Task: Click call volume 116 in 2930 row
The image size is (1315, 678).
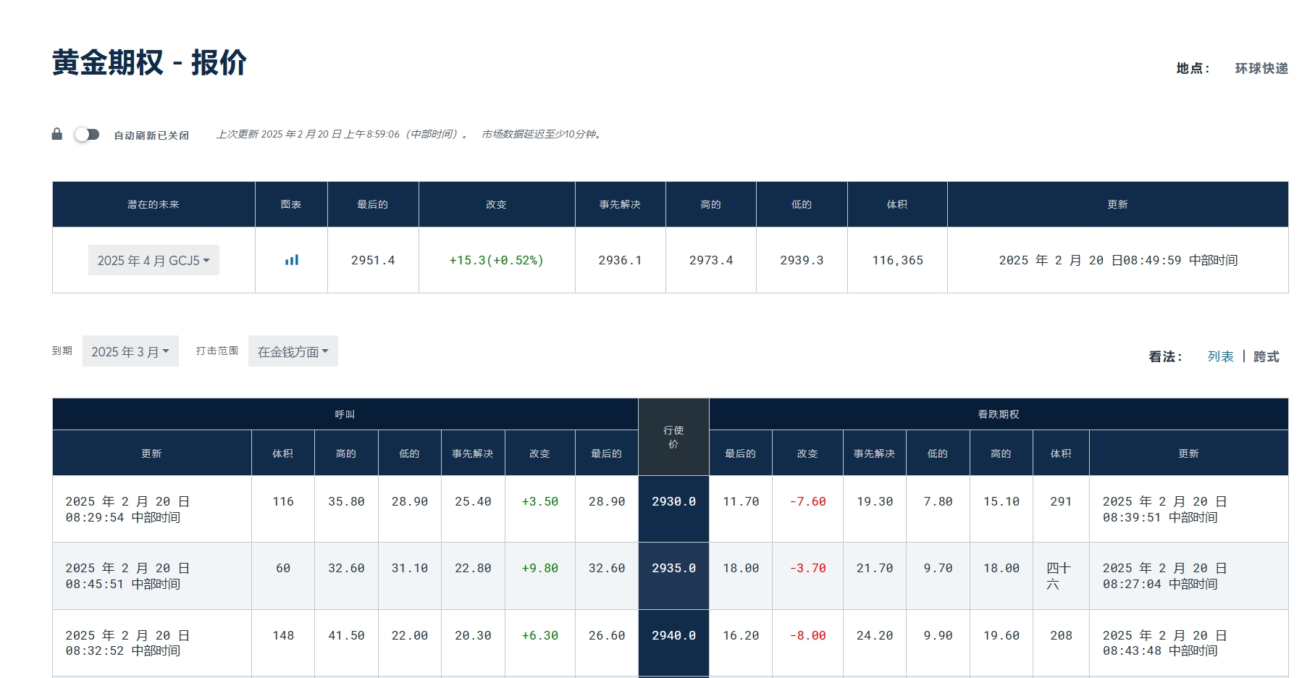Action: tap(283, 501)
